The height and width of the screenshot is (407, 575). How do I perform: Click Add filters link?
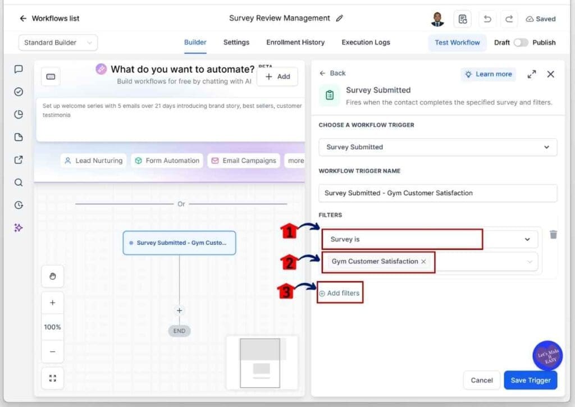click(340, 294)
